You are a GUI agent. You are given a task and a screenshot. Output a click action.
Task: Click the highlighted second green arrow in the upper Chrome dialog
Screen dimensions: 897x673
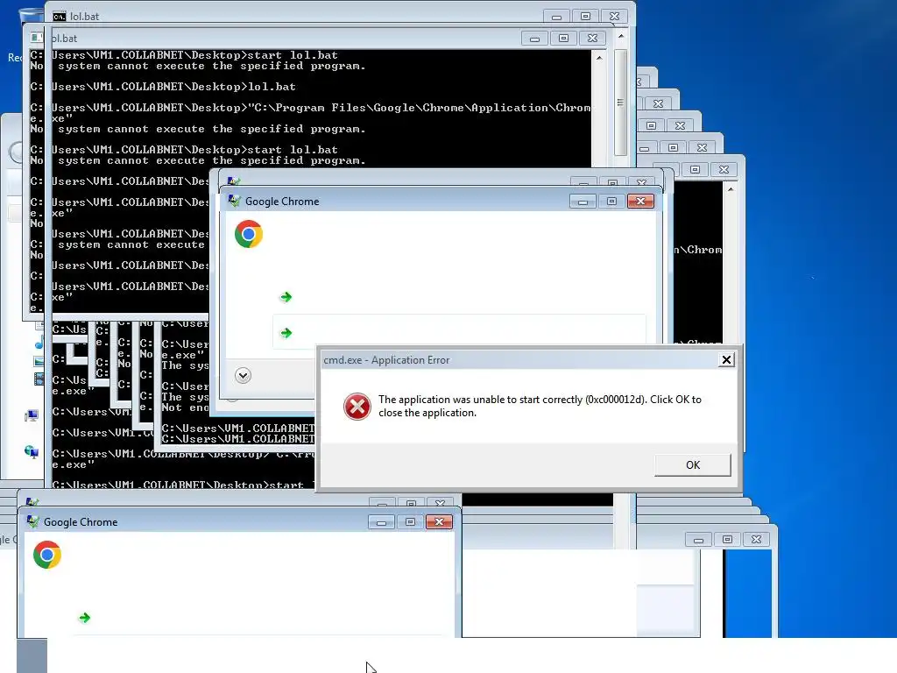click(286, 333)
